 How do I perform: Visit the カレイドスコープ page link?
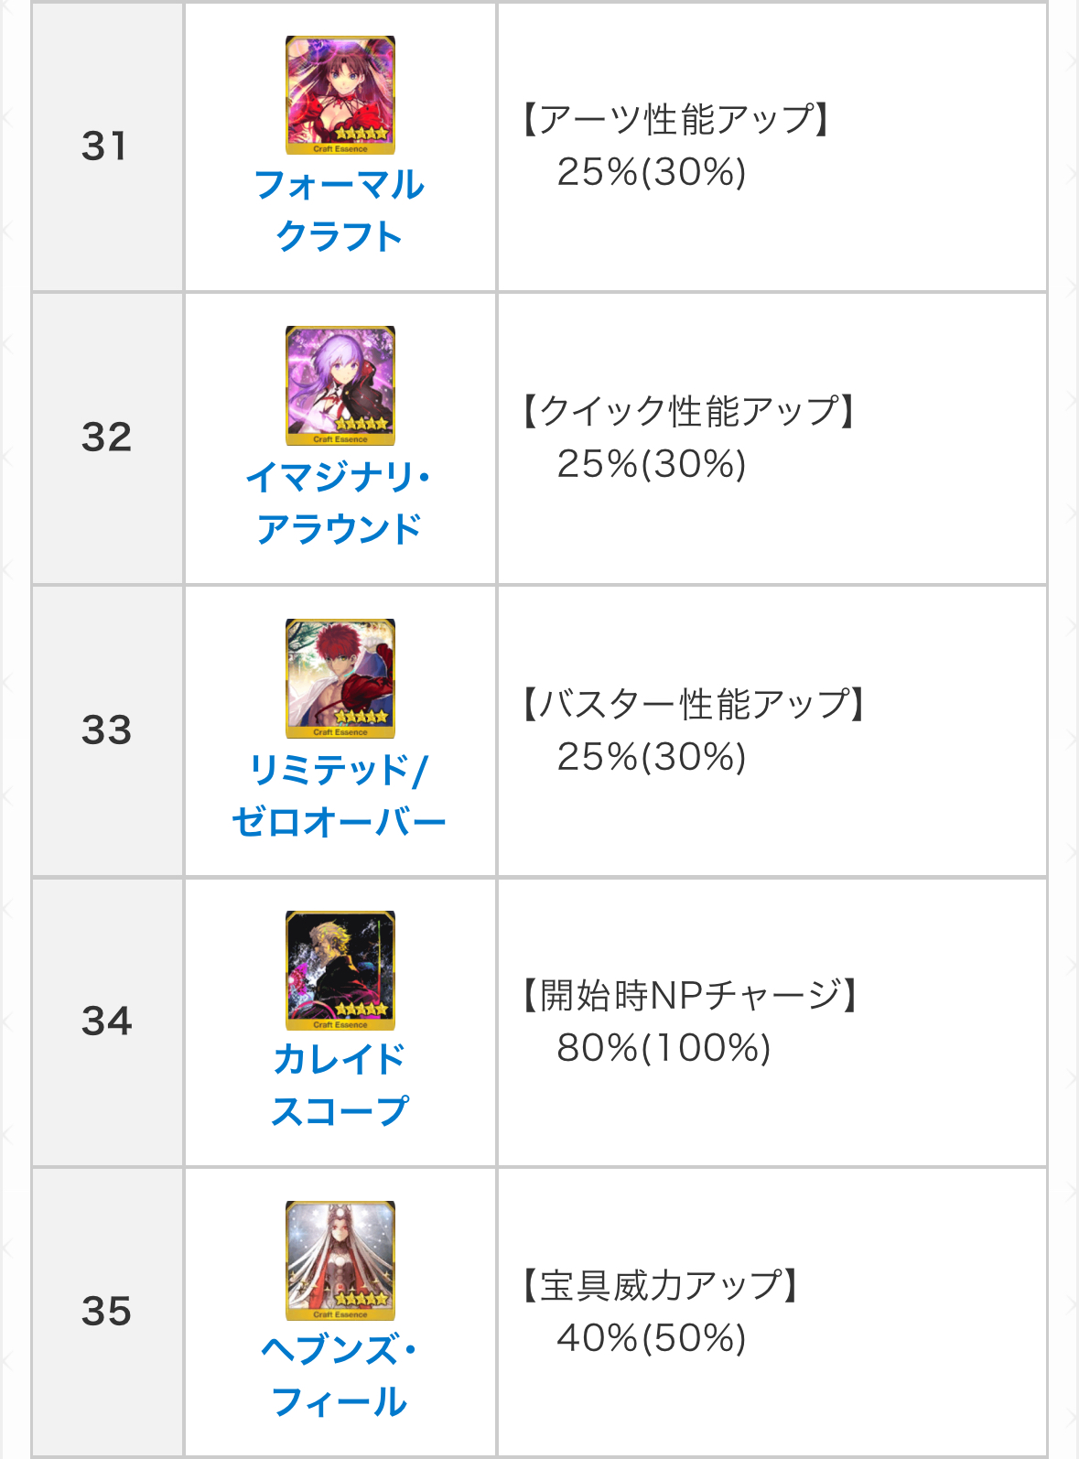click(340, 1085)
